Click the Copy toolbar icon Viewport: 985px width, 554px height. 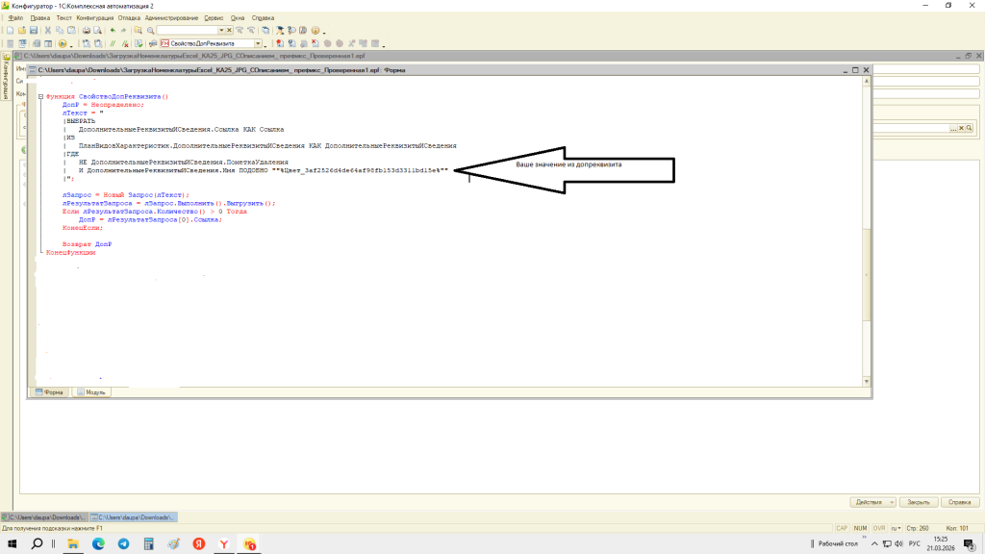pyautogui.click(x=60, y=30)
